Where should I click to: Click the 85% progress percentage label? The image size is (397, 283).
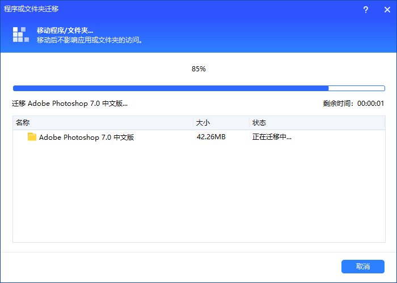198,69
